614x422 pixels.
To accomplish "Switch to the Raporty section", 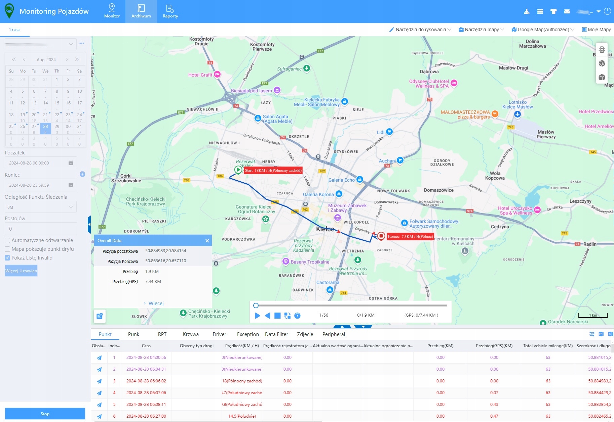I will point(170,11).
